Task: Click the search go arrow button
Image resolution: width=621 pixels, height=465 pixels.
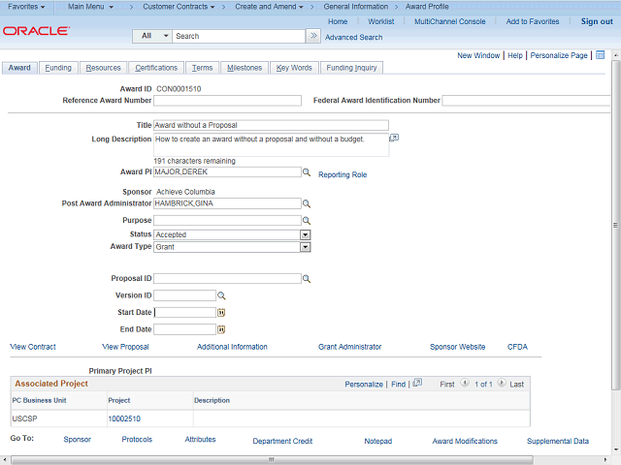Action: click(x=312, y=36)
